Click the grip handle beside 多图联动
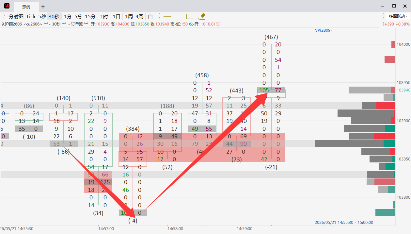The width and height of the screenshot is (411, 234). pos(383,16)
